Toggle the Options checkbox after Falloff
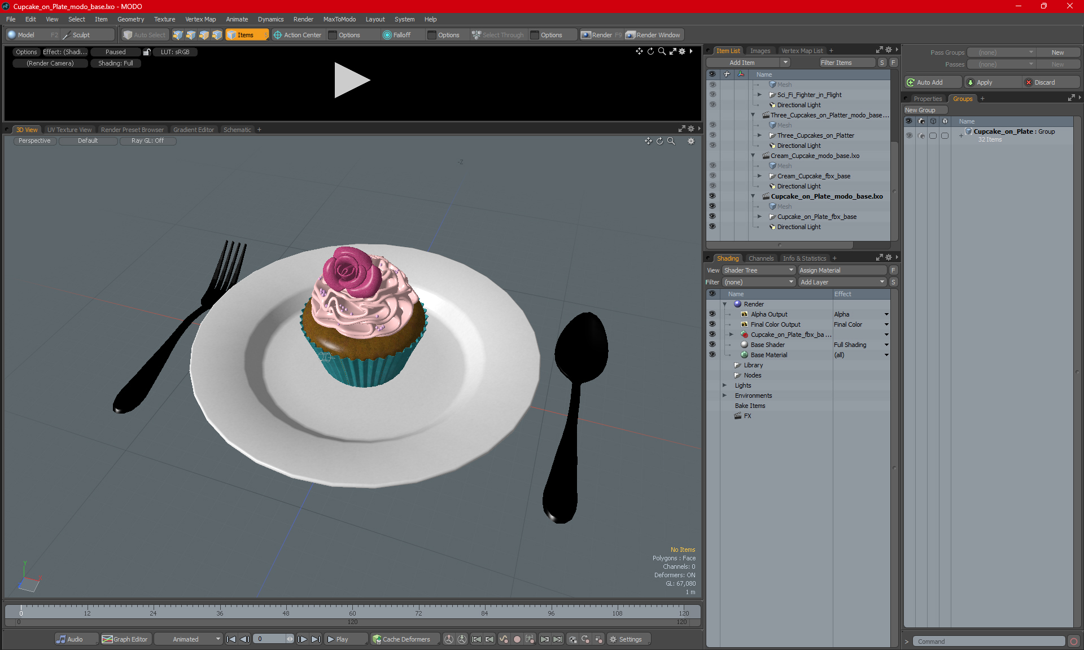 (x=432, y=35)
